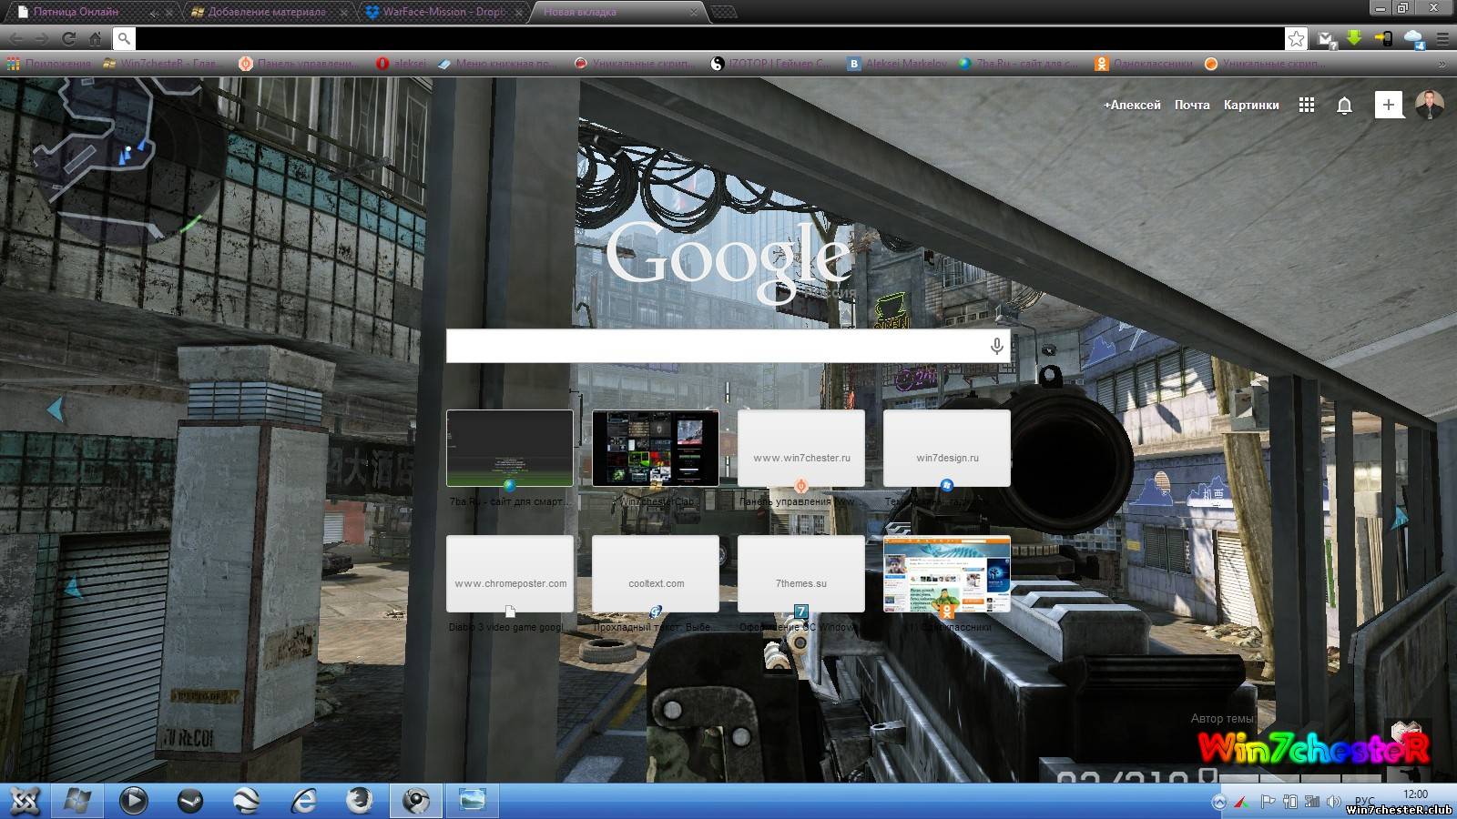This screenshot has width=1457, height=819.
Task: Open the 7ba.Ru bookmark in bookmarks bar
Action: click(x=1018, y=64)
